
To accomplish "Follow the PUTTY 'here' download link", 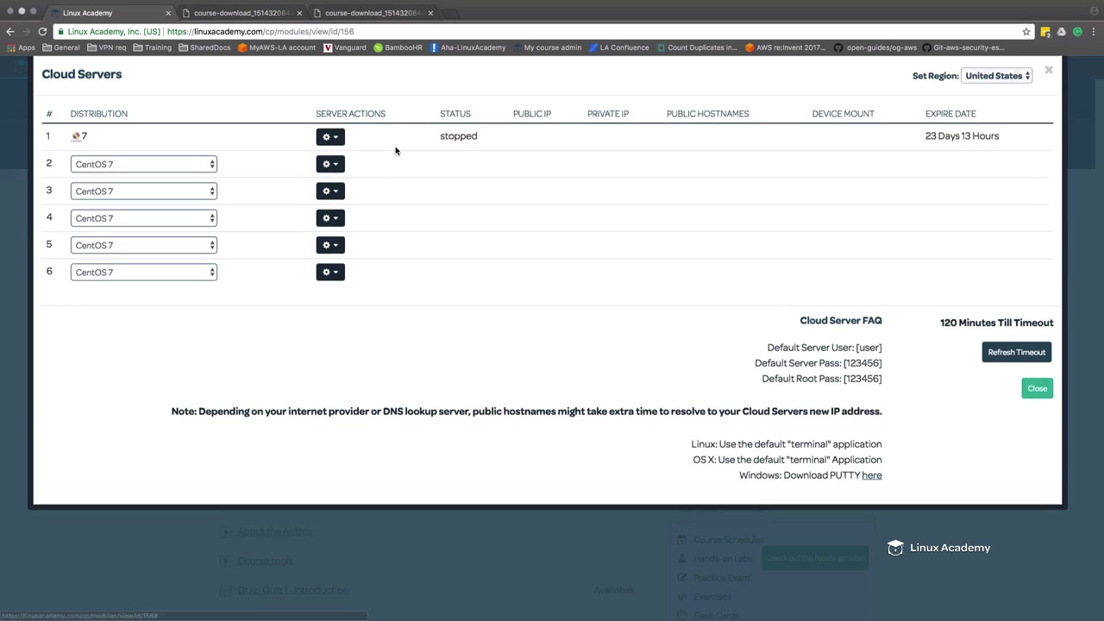I will (x=871, y=475).
